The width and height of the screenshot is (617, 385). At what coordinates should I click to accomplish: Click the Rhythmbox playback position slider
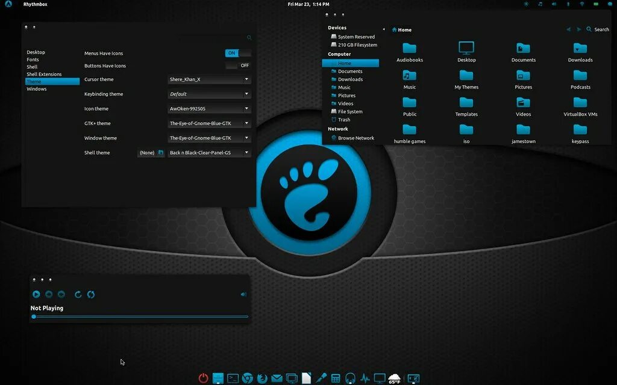pos(140,316)
